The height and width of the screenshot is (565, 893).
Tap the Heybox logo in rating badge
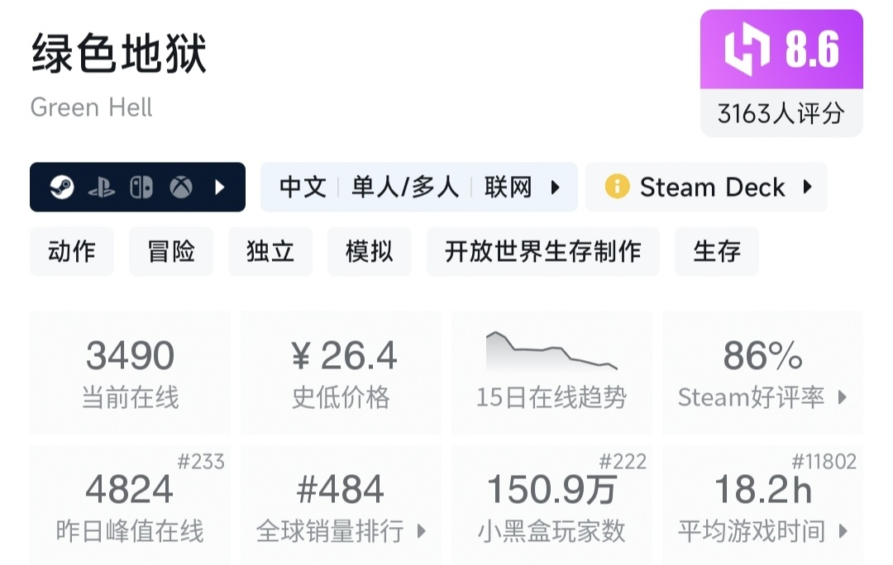click(747, 50)
